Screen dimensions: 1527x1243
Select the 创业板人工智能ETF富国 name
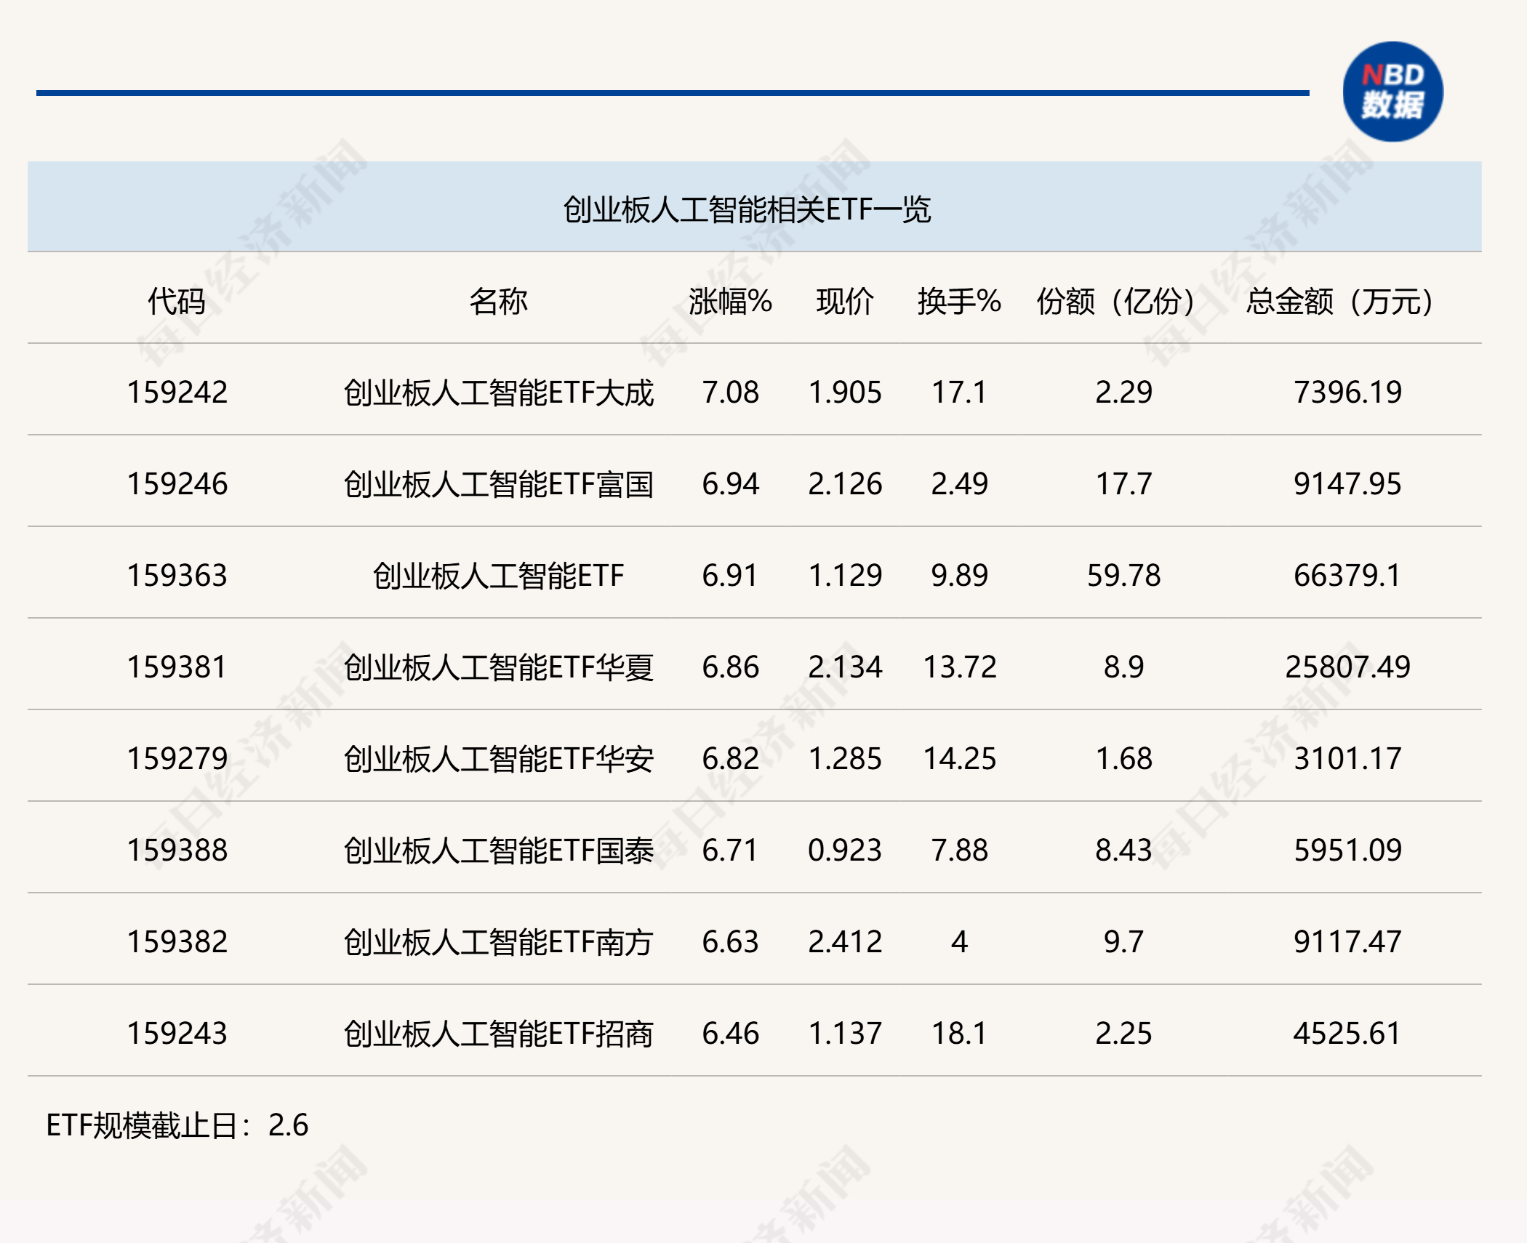[x=498, y=484]
